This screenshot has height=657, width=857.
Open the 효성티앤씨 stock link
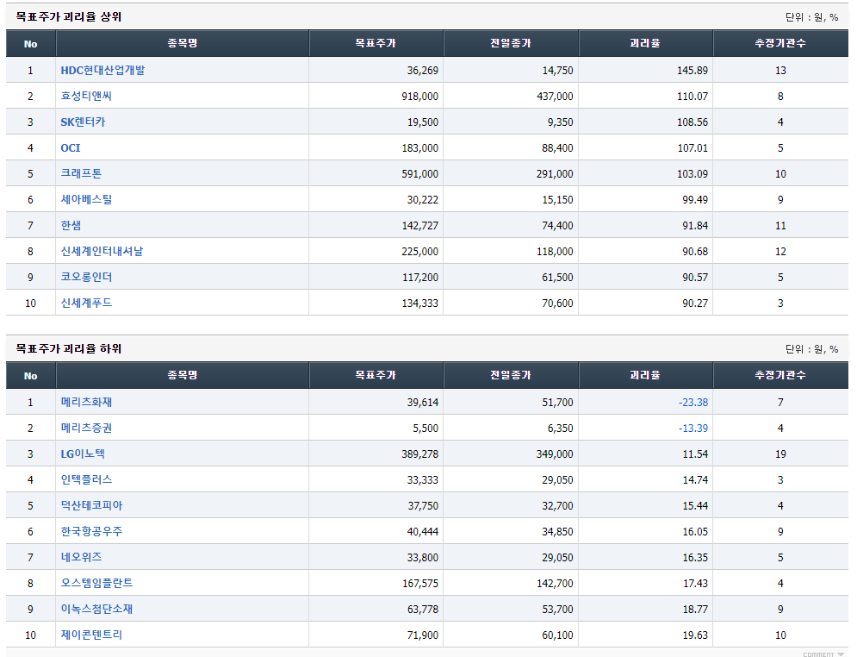click(86, 97)
